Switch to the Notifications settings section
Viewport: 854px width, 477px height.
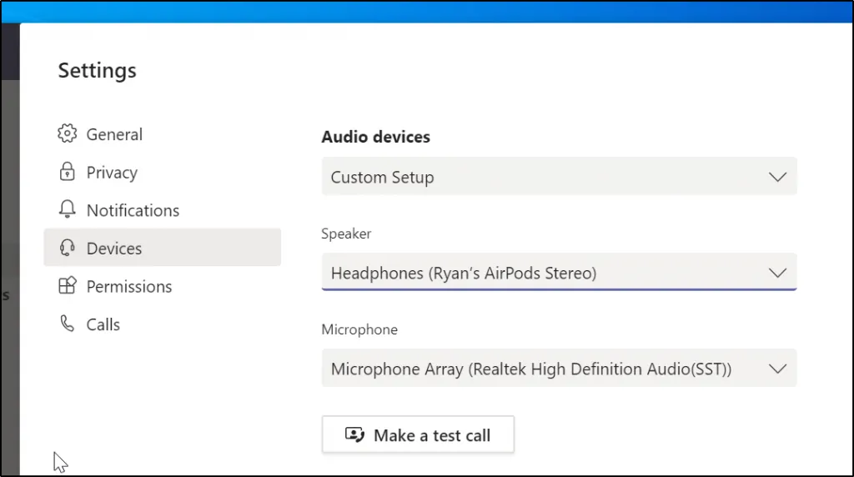(x=133, y=210)
